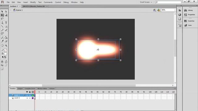Open the fill color swatch
198x111 pixels.
(6, 54)
